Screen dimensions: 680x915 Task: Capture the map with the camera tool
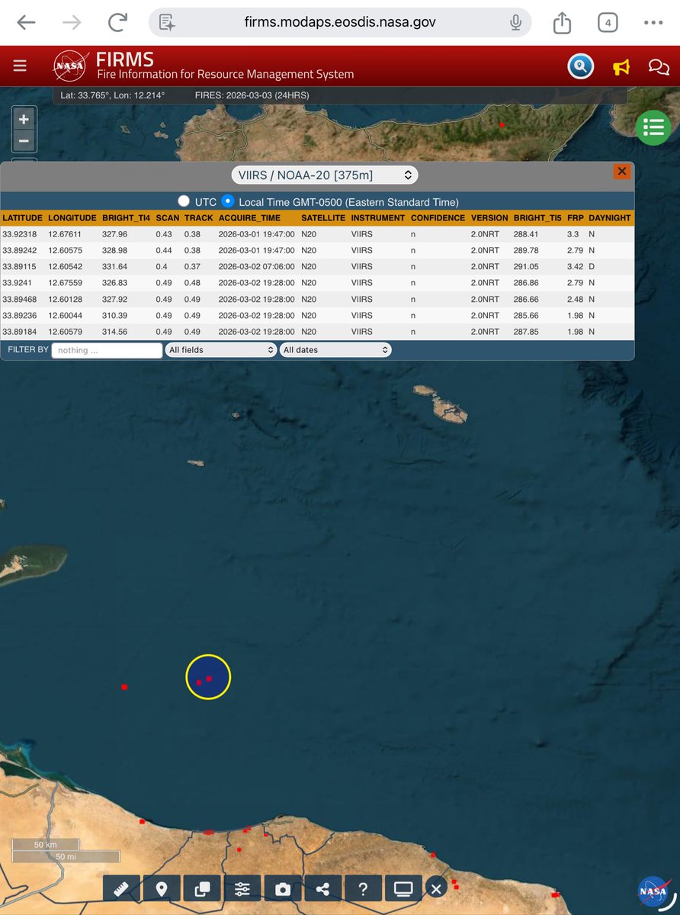(282, 888)
